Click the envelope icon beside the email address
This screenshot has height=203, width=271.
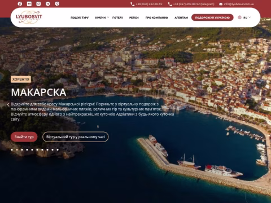coord(221,4)
